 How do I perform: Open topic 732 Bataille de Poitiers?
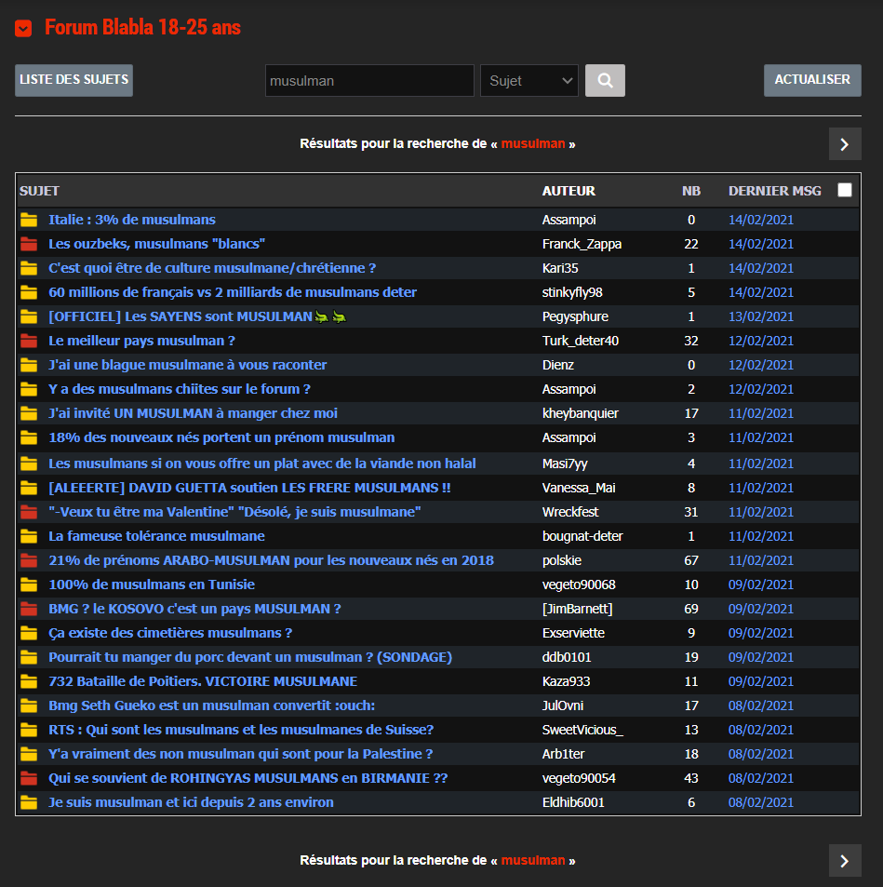[203, 681]
